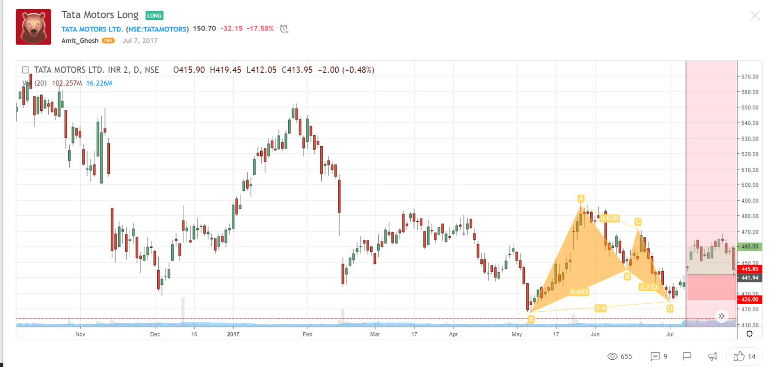Select pattern point A label on chart
774x367 pixels.
(581, 199)
